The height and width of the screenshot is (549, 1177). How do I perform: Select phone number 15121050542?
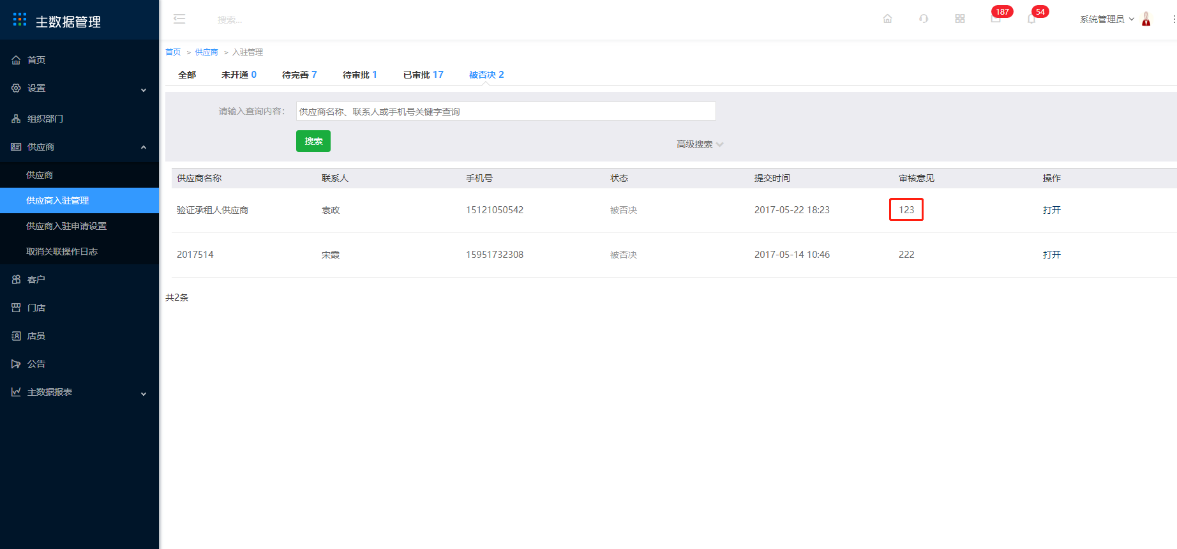(x=495, y=210)
